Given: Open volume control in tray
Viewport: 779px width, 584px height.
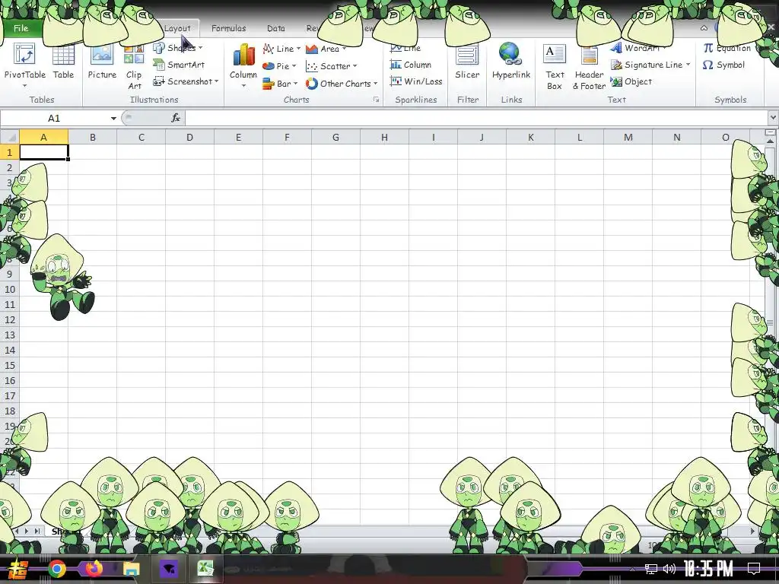Looking at the screenshot, I should coord(669,569).
